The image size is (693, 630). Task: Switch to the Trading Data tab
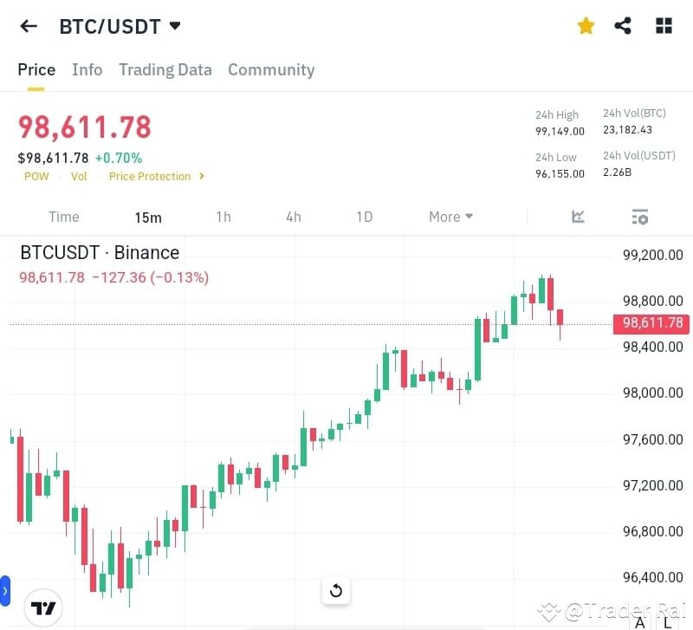coord(165,69)
